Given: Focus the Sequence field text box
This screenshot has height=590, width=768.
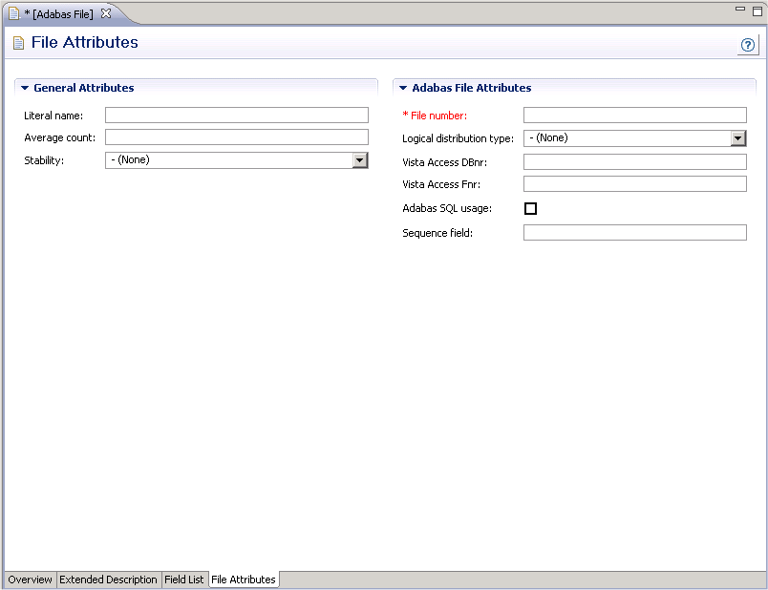Looking at the screenshot, I should click(634, 233).
